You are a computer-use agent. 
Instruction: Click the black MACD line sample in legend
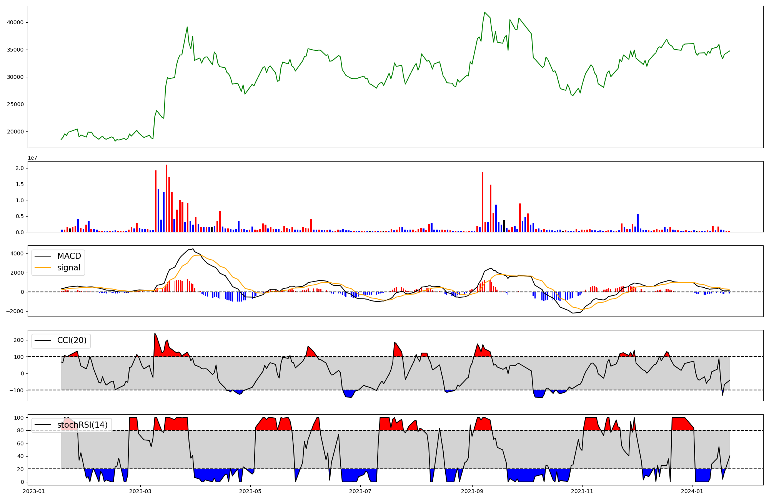click(x=43, y=256)
